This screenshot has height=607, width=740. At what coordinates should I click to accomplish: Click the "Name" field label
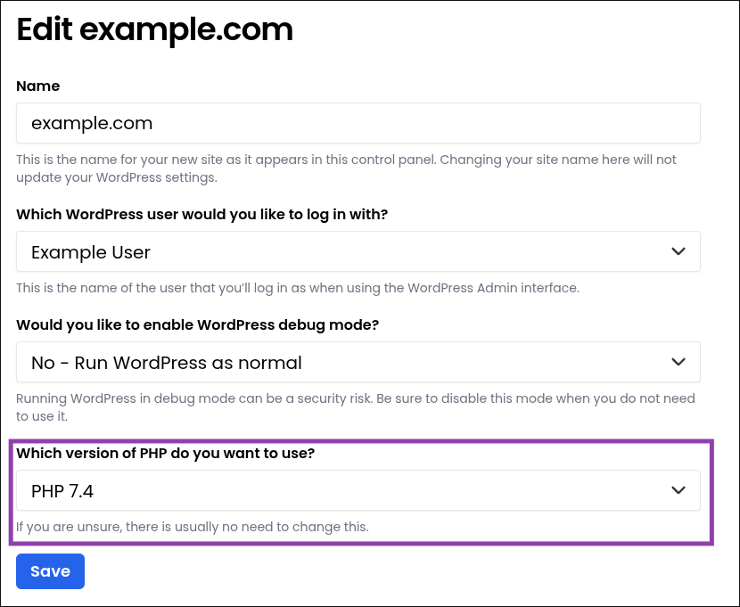click(38, 86)
